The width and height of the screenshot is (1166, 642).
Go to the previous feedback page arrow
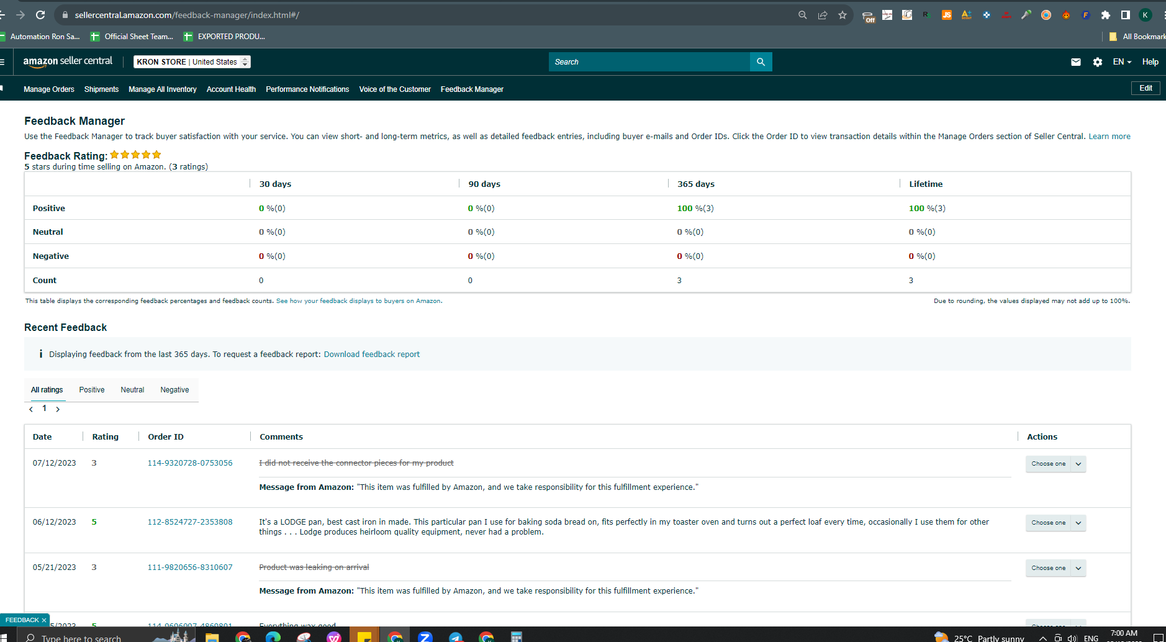[x=31, y=409]
